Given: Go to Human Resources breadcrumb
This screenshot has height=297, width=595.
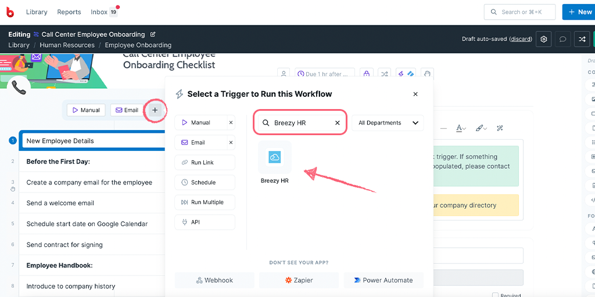Looking at the screenshot, I should tap(67, 45).
